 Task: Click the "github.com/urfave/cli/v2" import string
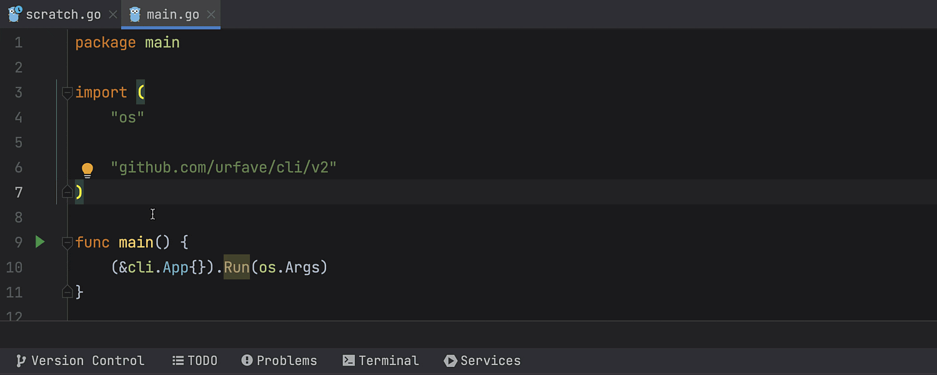(224, 167)
